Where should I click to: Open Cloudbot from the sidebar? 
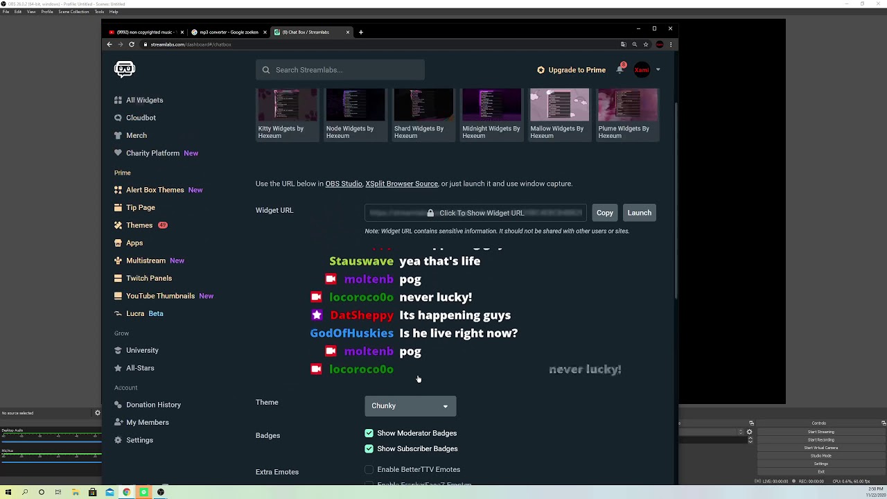[x=135, y=118]
